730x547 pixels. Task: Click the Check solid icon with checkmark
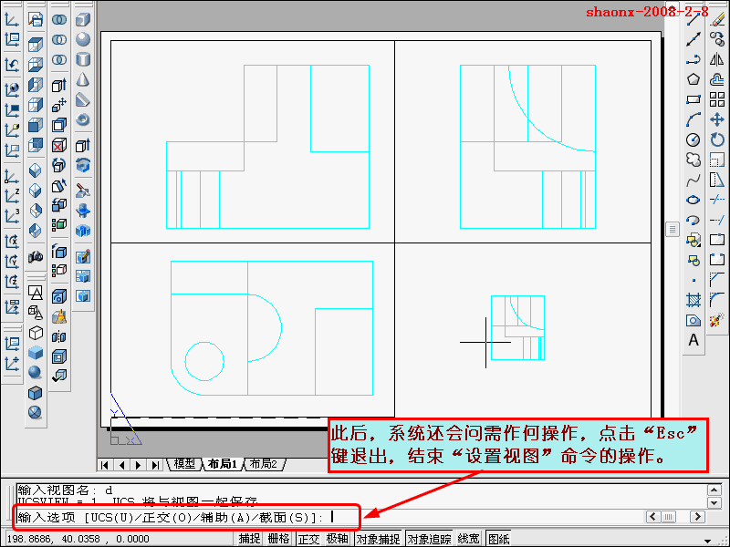(x=59, y=376)
